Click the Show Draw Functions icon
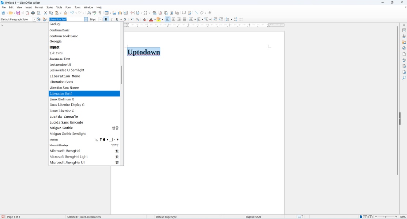The width and height of the screenshot is (407, 219). click(x=210, y=13)
